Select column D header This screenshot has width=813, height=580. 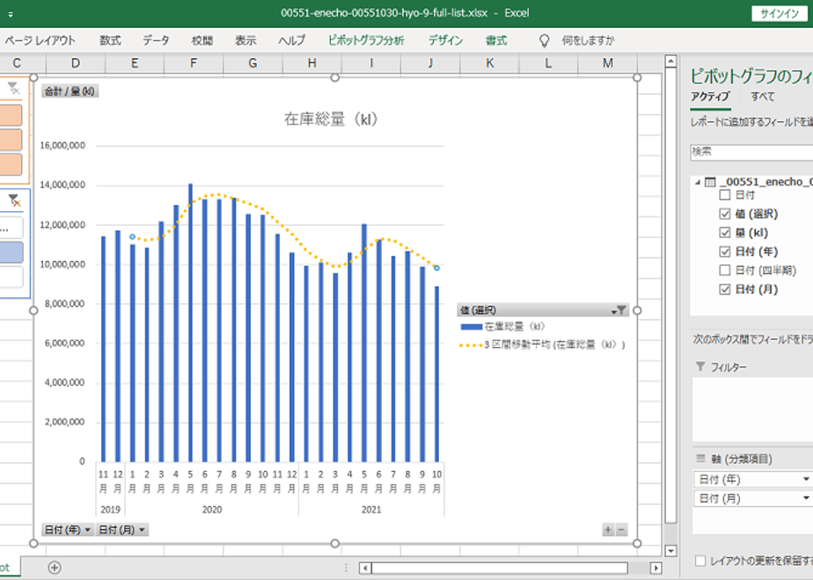click(x=76, y=63)
